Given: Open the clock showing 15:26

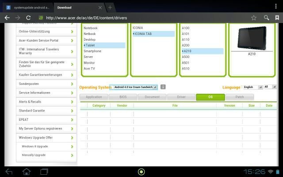Looking at the screenshot, I should point(254,172).
